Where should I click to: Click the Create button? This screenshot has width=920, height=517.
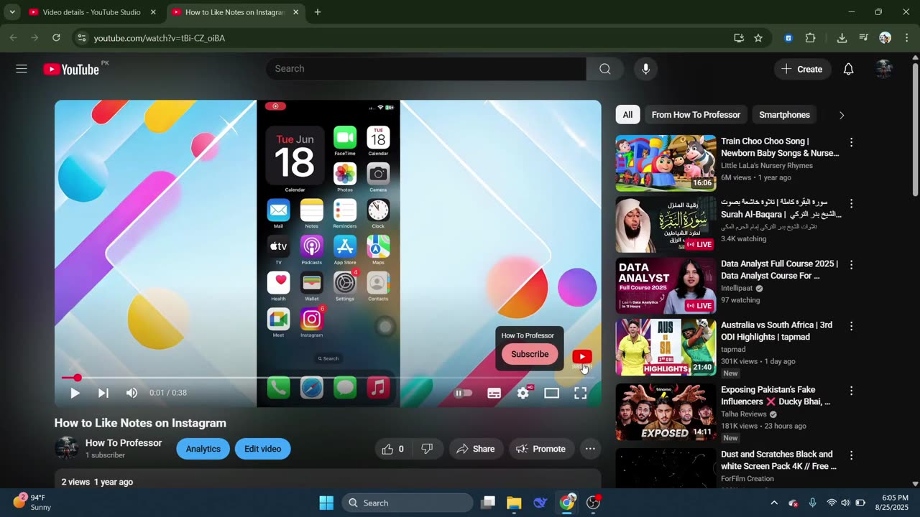pos(802,69)
